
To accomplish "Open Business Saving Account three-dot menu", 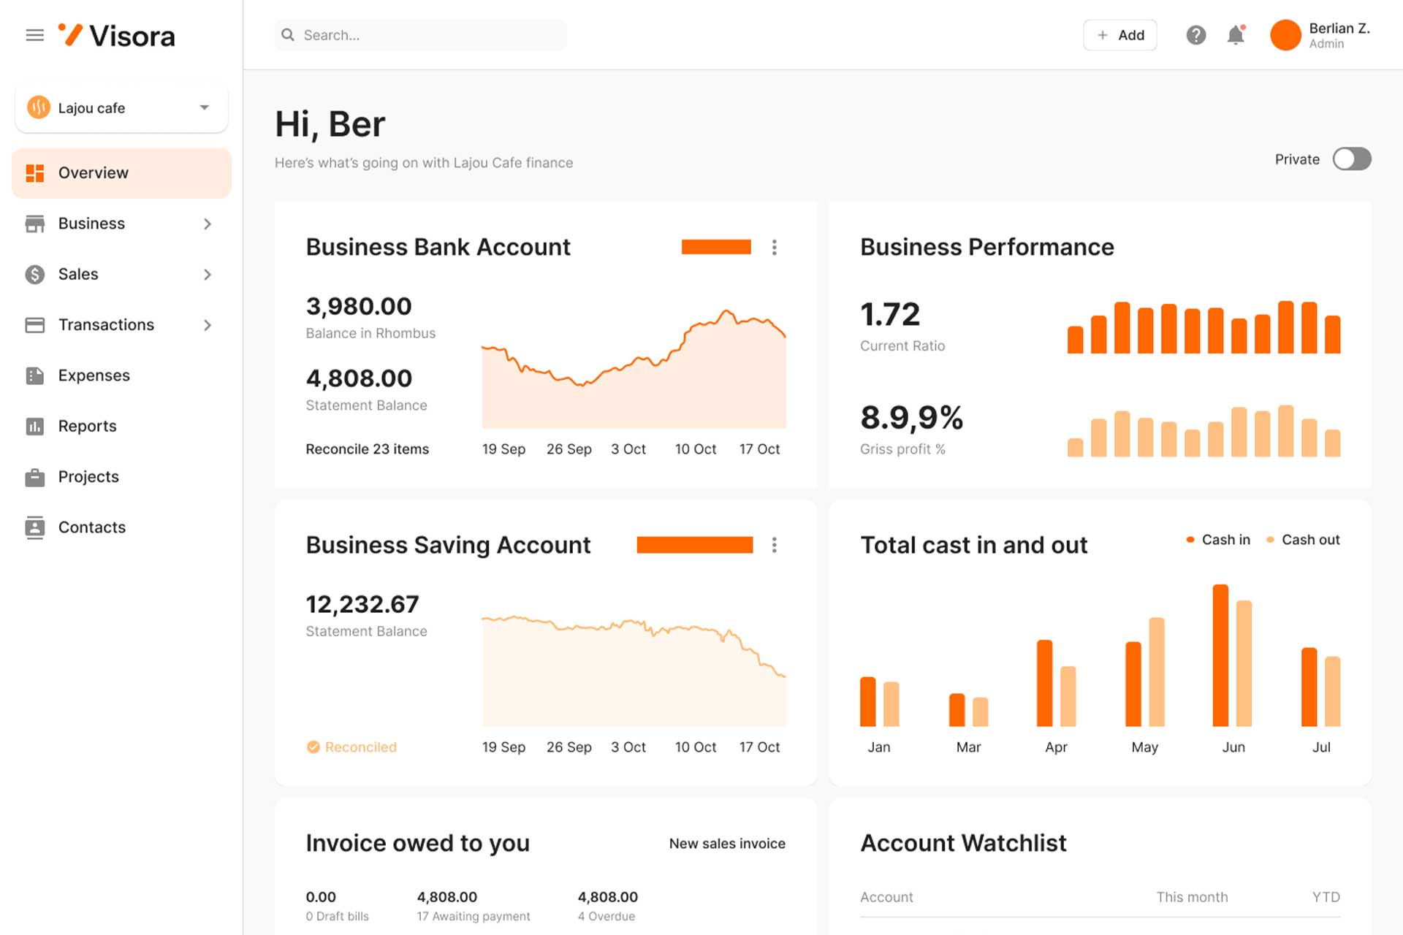I will (x=774, y=545).
